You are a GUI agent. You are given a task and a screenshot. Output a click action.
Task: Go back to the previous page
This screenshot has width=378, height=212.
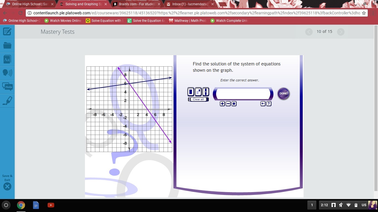[5, 13]
